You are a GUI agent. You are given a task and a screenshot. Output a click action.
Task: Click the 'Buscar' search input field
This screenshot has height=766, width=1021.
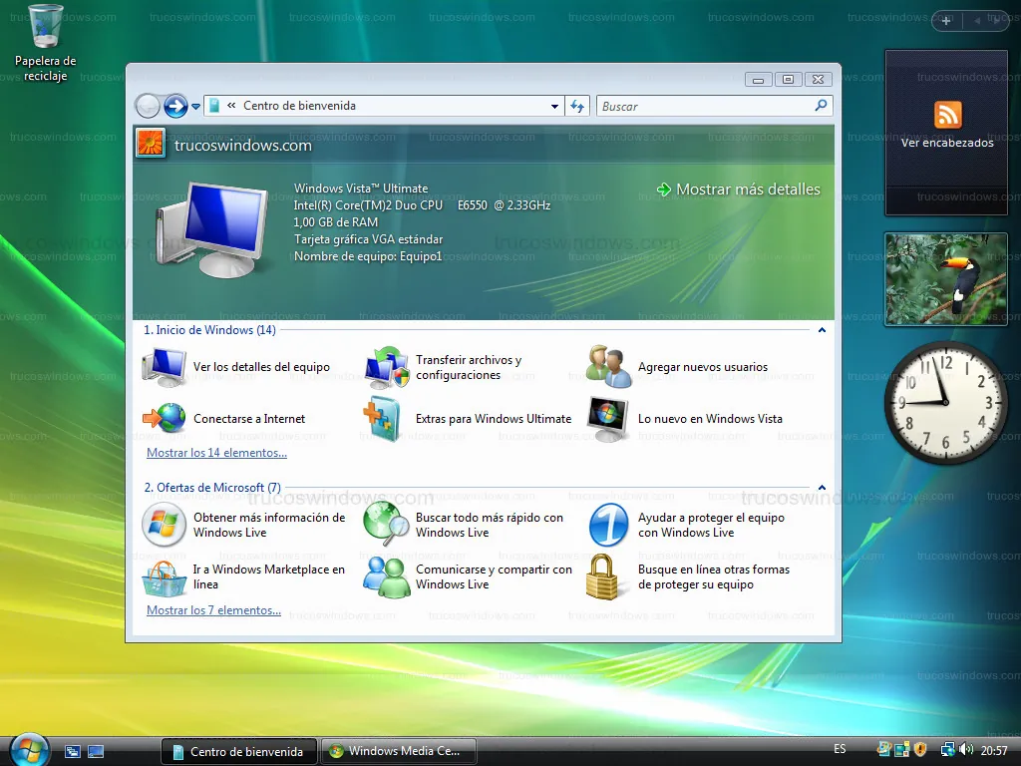tap(705, 106)
